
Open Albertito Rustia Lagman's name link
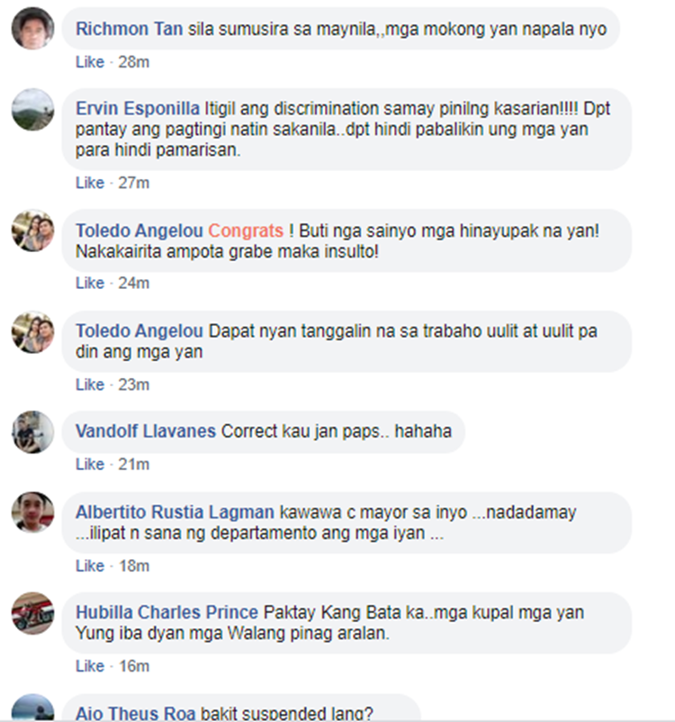(x=175, y=512)
